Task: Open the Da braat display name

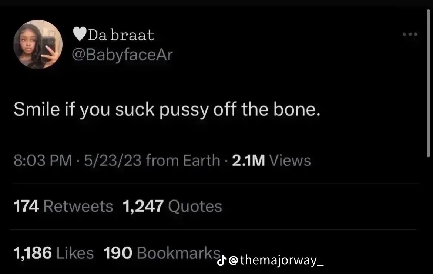Action: pos(121,35)
